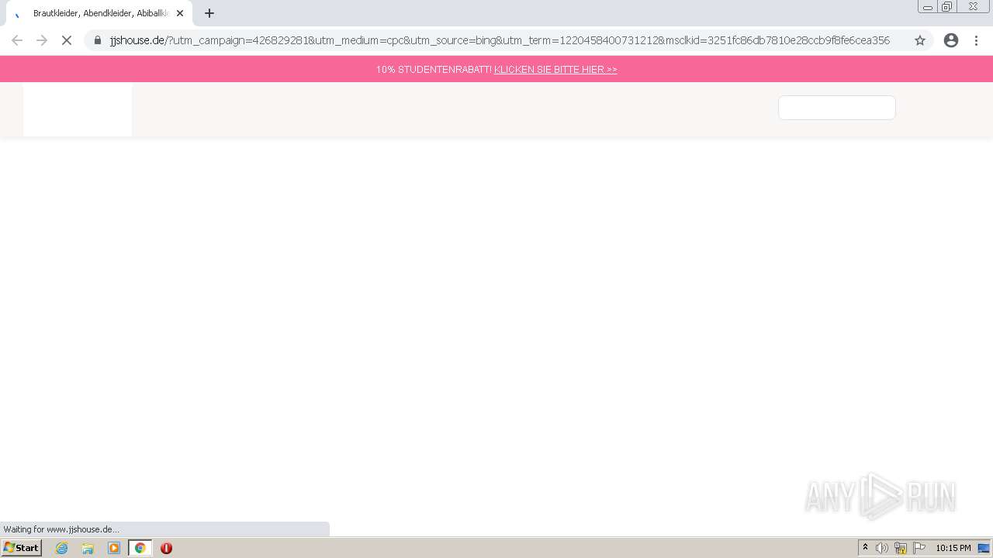Follow the KLICKEN SIE BITTE HIER link
The width and height of the screenshot is (993, 558).
tap(555, 70)
